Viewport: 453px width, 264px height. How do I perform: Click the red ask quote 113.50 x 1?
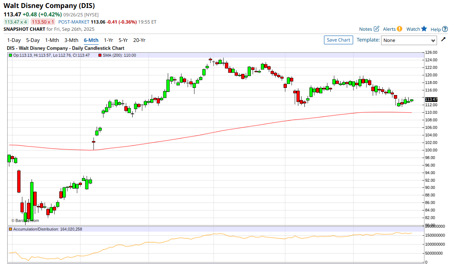[x=43, y=22]
